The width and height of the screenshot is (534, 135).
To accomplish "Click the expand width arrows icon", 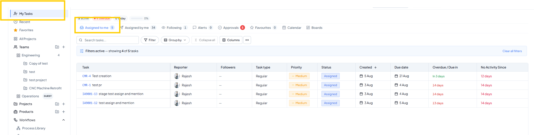I will [x=247, y=40].
